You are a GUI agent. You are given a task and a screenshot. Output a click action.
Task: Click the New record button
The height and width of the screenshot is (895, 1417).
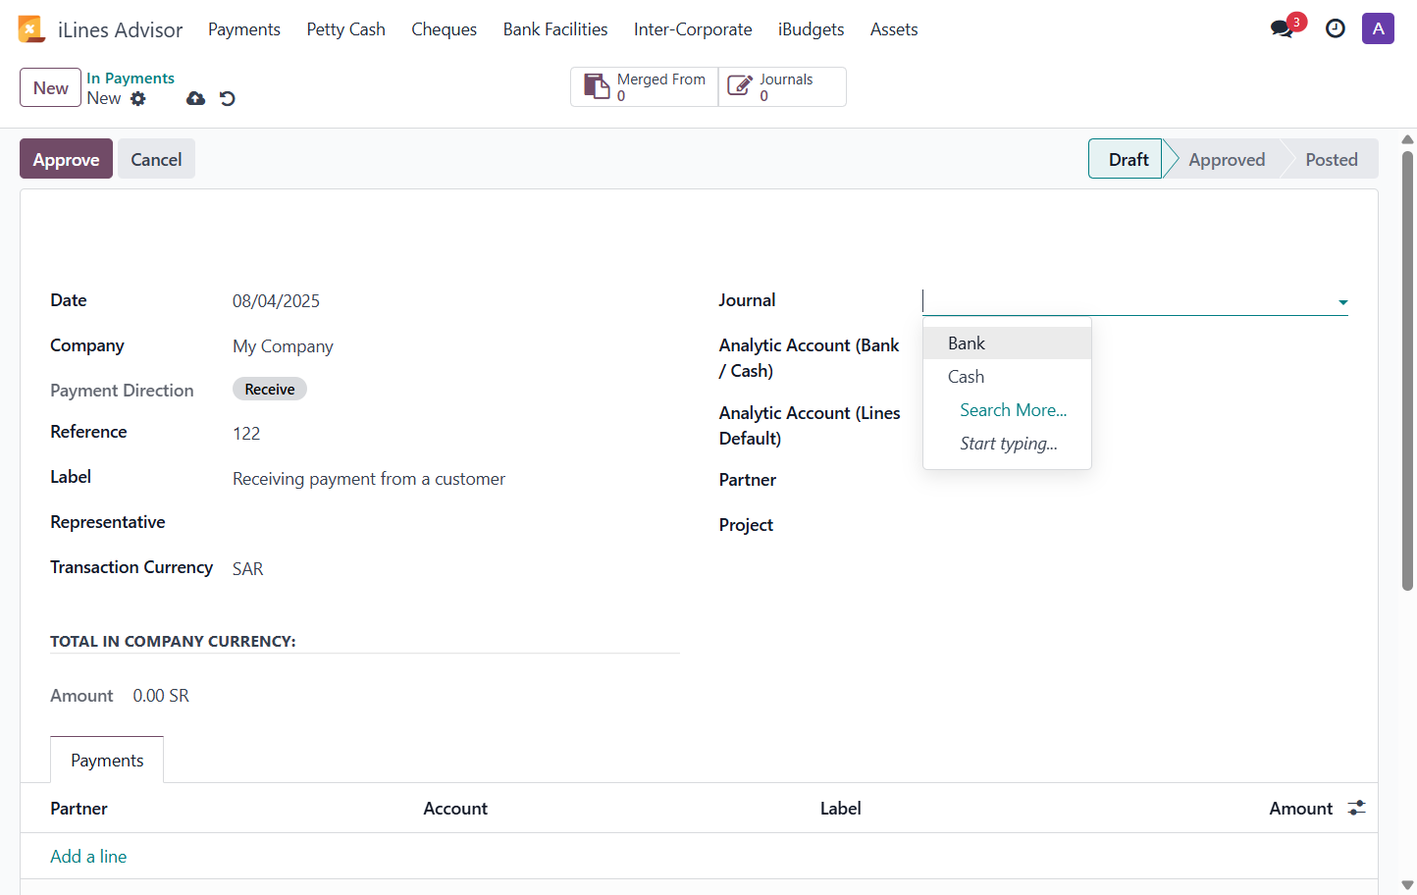(x=50, y=87)
